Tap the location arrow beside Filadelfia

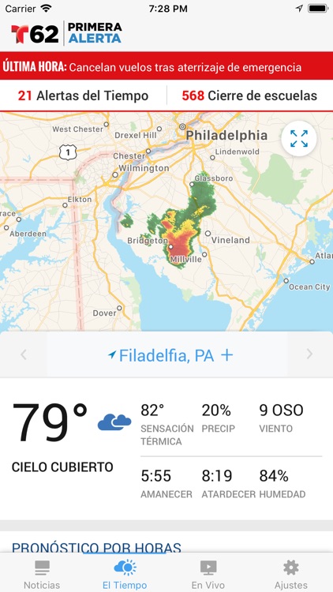coord(112,355)
